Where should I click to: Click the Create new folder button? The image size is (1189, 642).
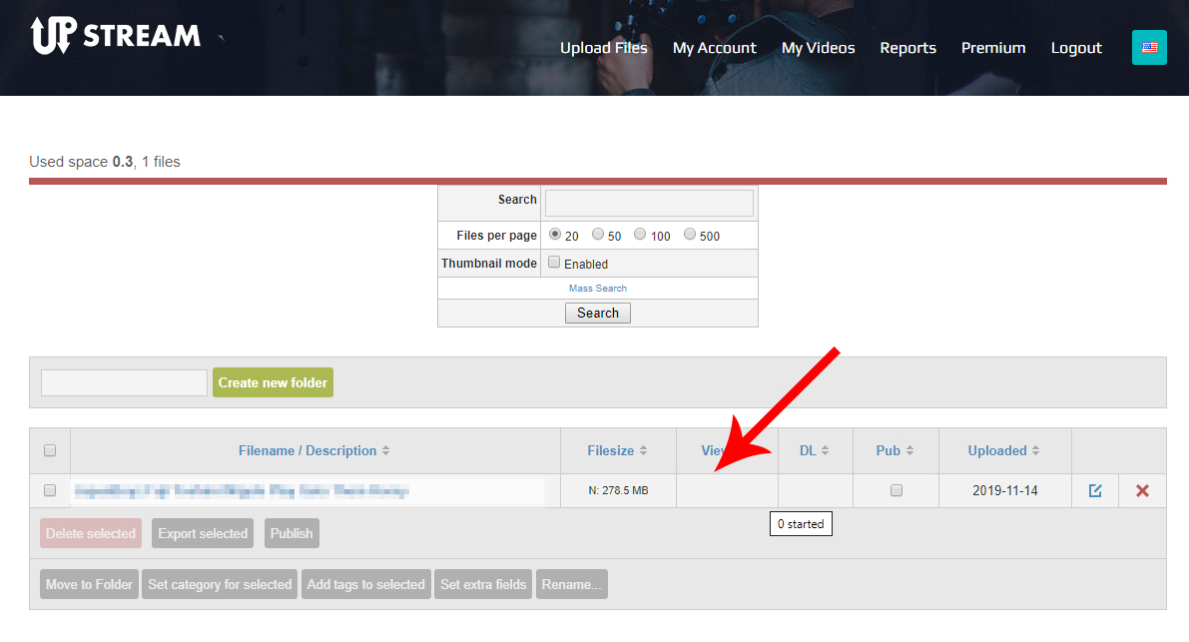[273, 382]
